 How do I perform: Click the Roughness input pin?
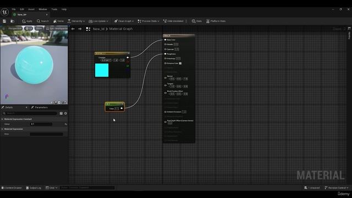pos(165,54)
